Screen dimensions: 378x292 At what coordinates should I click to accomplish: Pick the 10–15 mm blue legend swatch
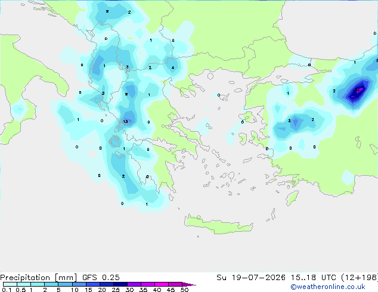[x=79, y=284]
